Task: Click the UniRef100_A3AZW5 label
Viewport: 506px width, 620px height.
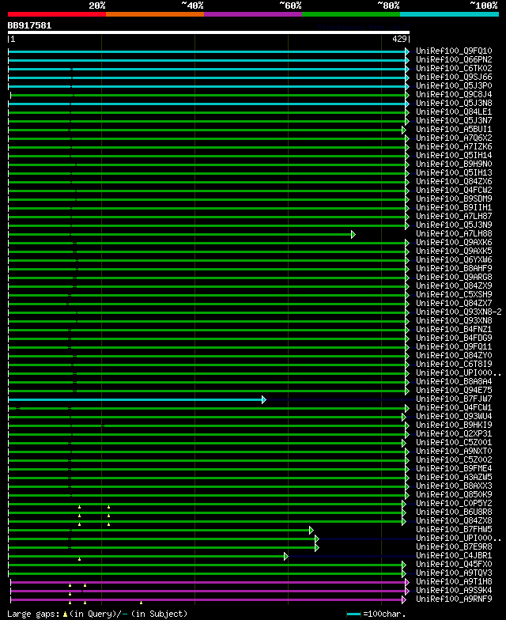Action: tap(454, 478)
